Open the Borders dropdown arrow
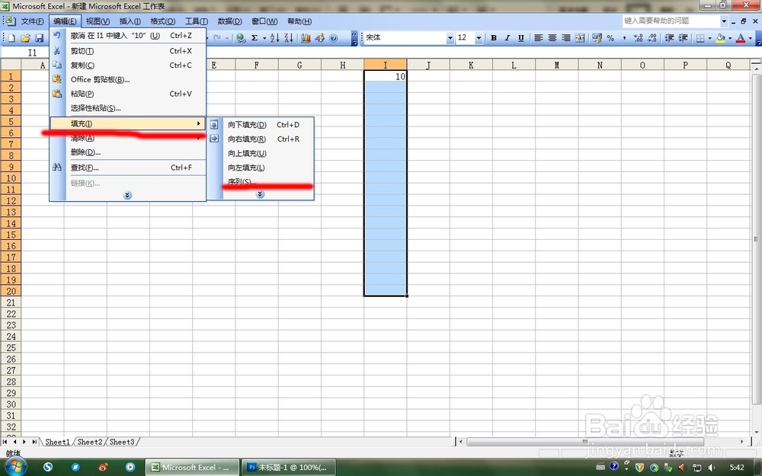 point(709,38)
